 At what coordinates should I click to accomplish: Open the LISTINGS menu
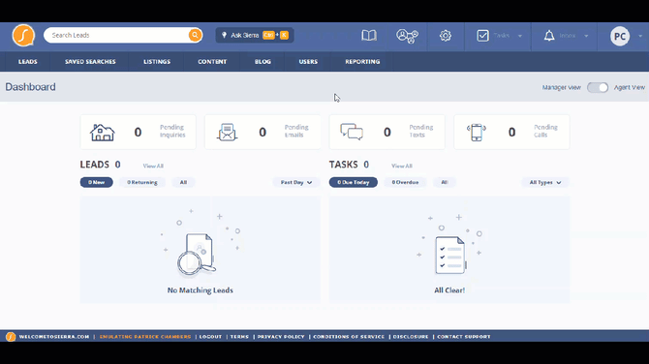157,62
